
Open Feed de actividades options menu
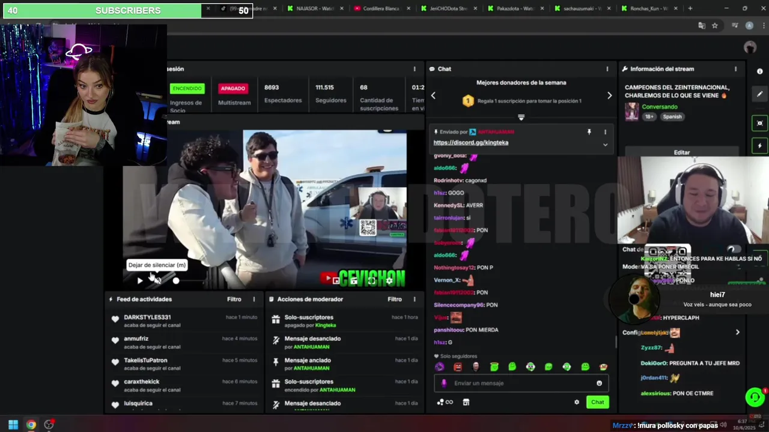[x=254, y=299]
